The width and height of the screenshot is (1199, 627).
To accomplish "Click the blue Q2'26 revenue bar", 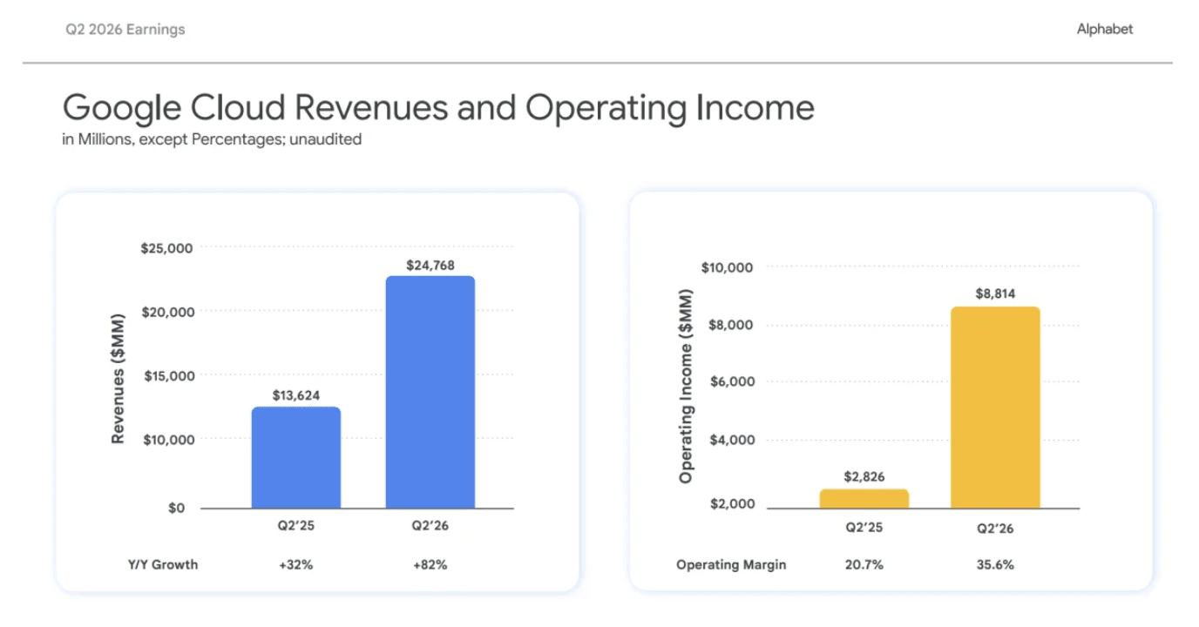I will [x=430, y=392].
